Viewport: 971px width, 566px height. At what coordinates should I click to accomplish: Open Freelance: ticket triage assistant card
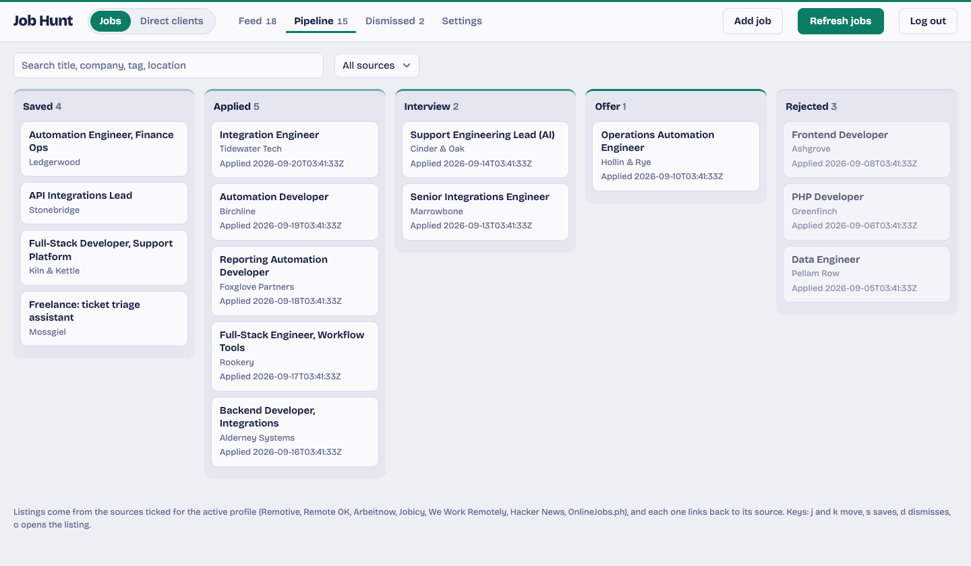pyautogui.click(x=104, y=319)
